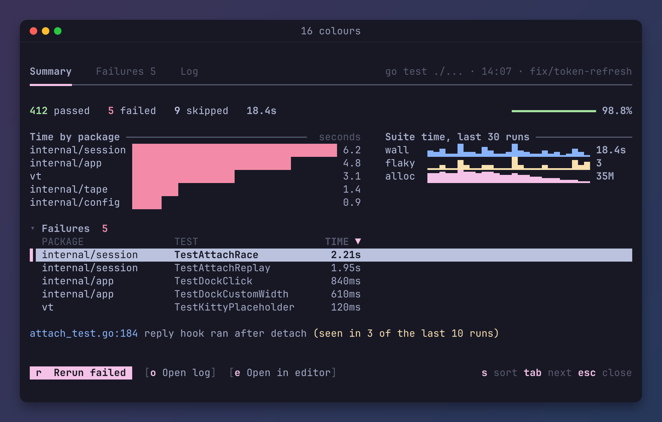The height and width of the screenshot is (422, 662).
Task: Click the yellow flaky sparkline
Action: [x=509, y=163]
